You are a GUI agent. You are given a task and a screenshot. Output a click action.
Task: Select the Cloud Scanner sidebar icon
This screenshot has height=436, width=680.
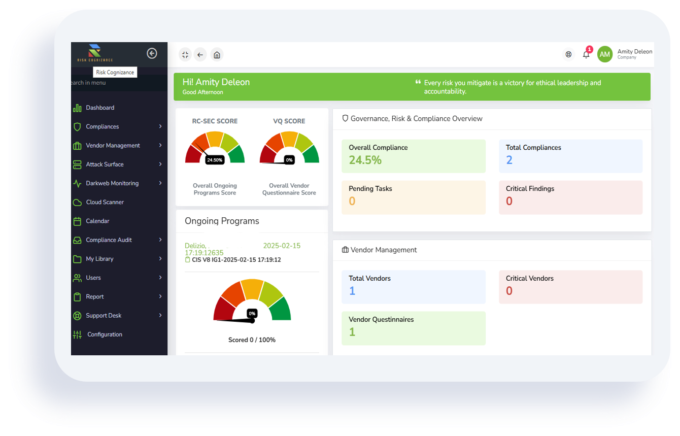77,202
